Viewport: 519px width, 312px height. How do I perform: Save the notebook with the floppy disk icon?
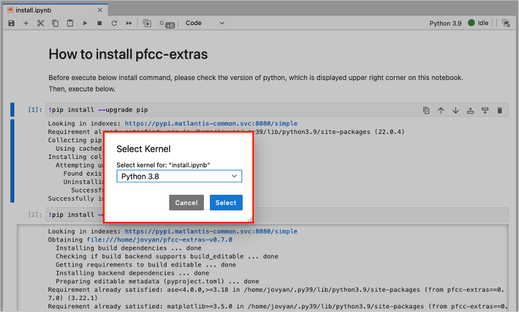pyautogui.click(x=11, y=23)
